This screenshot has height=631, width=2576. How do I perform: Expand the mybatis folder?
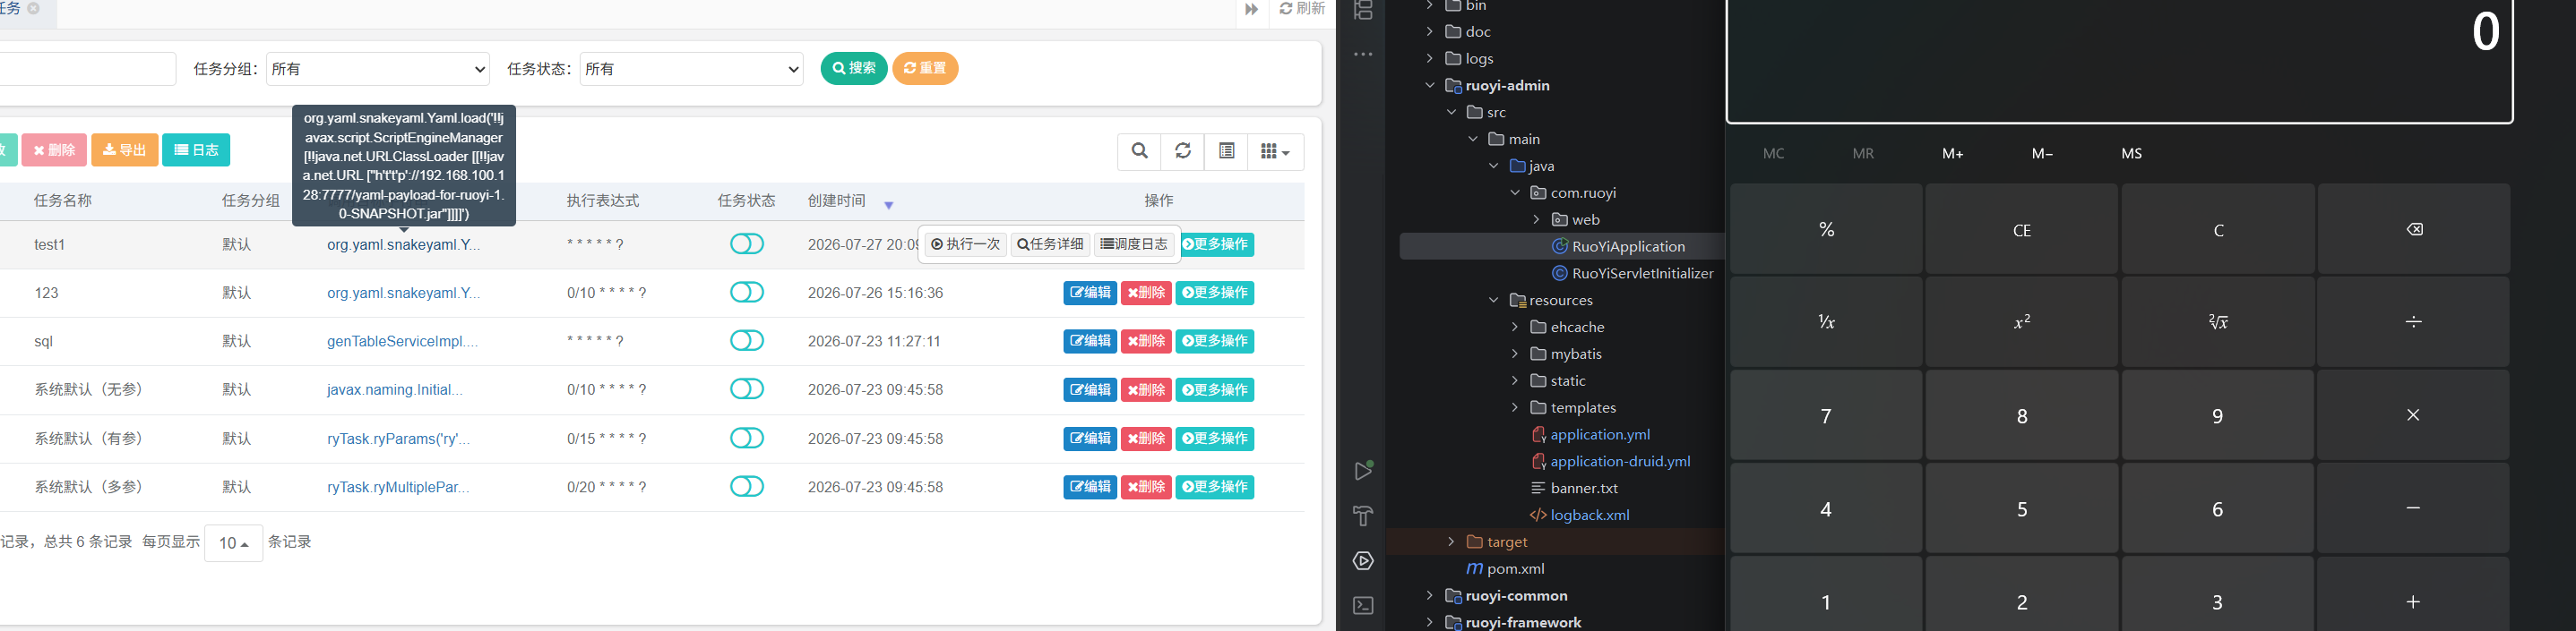coord(1515,354)
